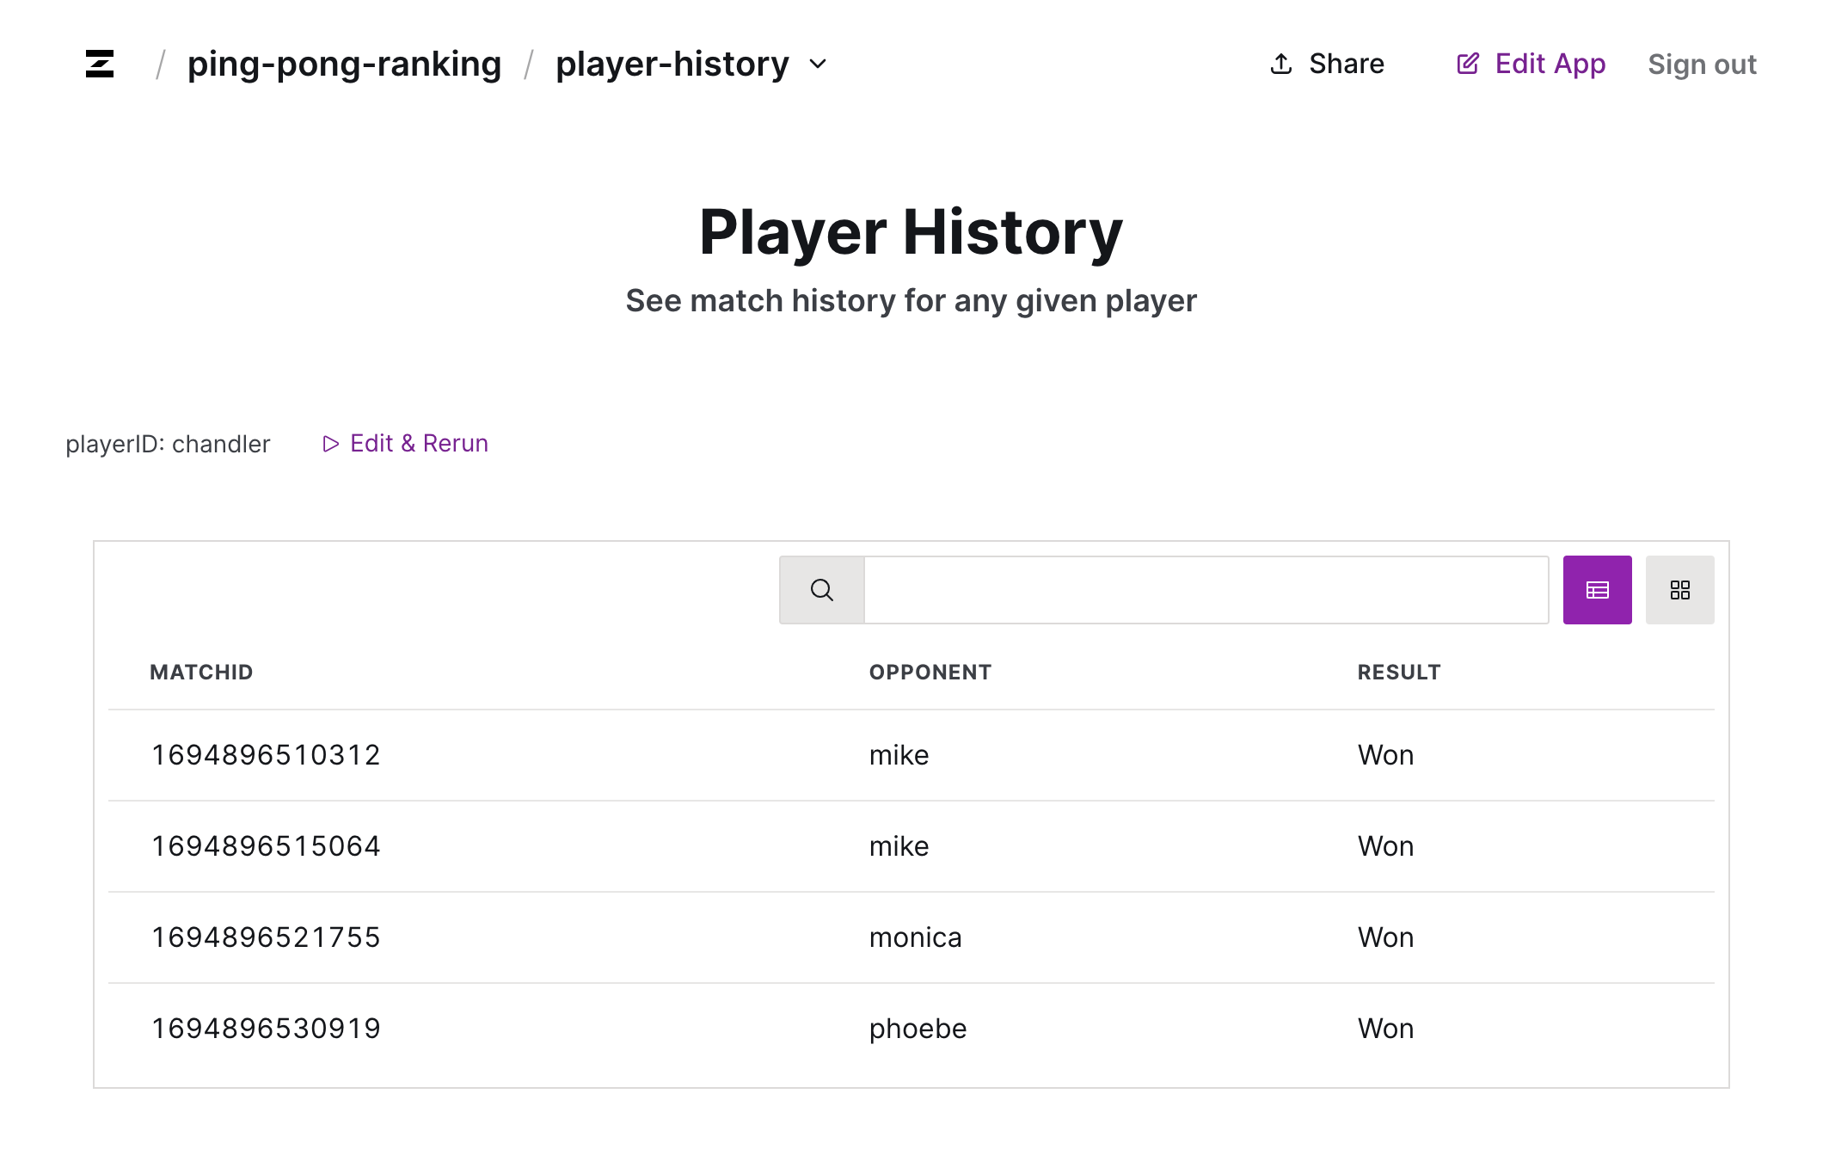Click opponent phoebe in the table
This screenshot has width=1823, height=1149.
point(918,1029)
